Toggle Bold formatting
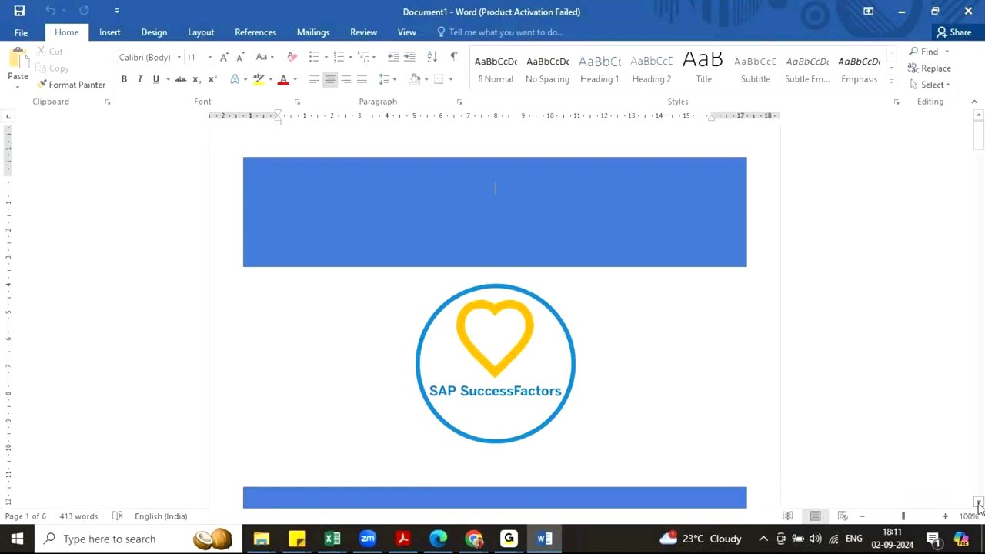Viewport: 985px width, 554px height. click(x=124, y=79)
